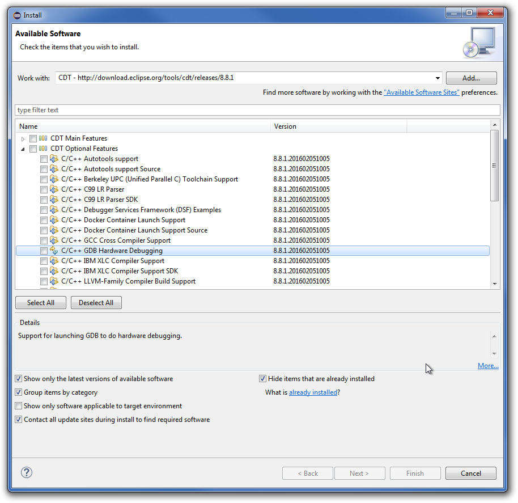This screenshot has height=503, width=518.
Task: Check the C/C++ GDB Hardware Debugging checkbox
Action: tap(44, 251)
